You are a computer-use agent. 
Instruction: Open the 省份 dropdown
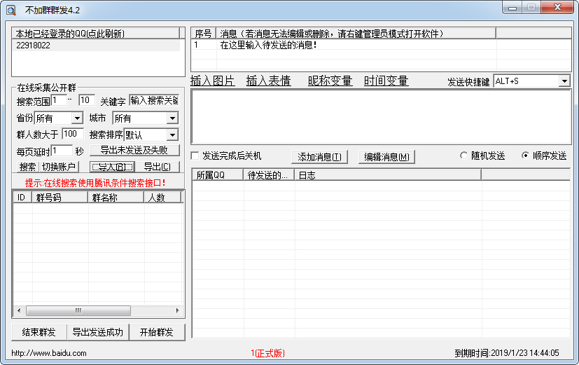(x=77, y=118)
